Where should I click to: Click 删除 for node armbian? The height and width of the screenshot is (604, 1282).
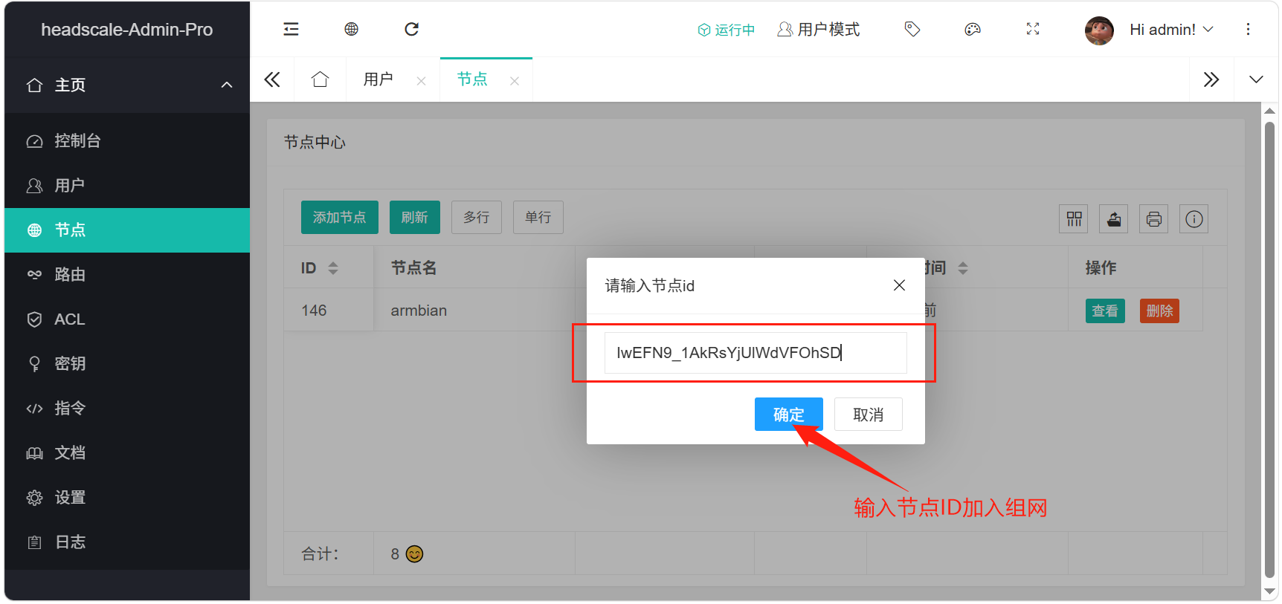tap(1159, 311)
